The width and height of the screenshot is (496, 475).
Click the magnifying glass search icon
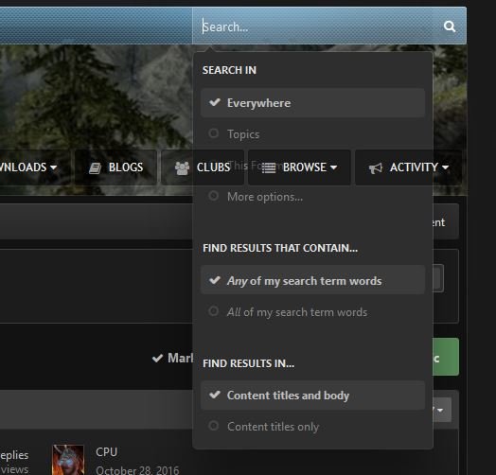(x=450, y=26)
